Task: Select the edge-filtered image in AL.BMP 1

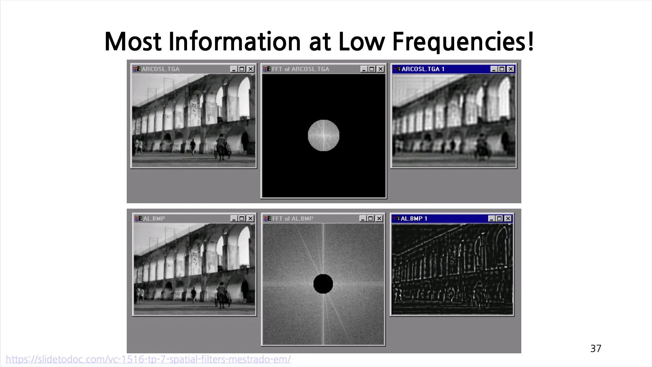Action: (452, 269)
